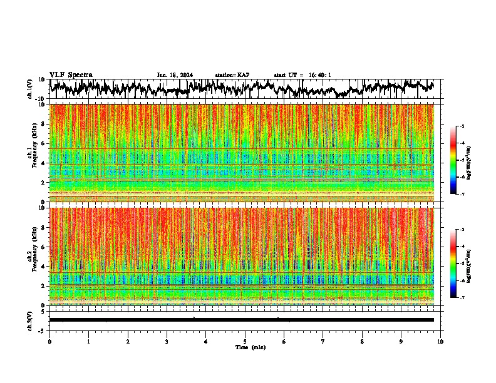The height and width of the screenshot is (383, 496).
Task: Click the "3" tick on the time axis
Action: (x=167, y=342)
